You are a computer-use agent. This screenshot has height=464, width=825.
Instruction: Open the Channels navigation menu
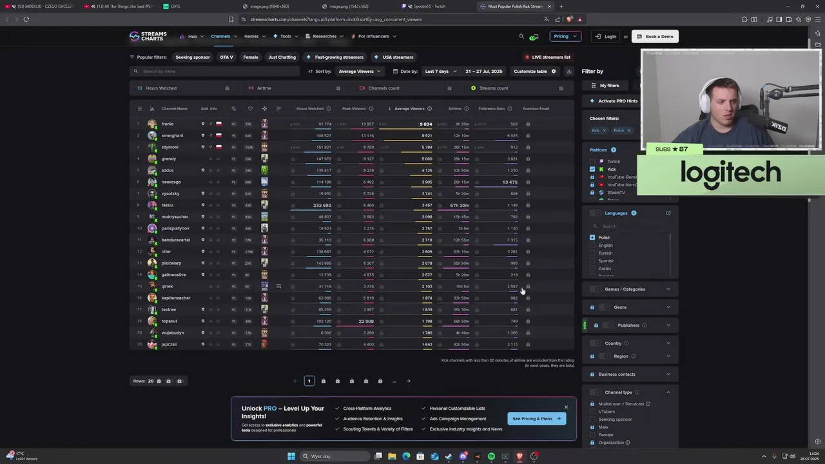223,36
